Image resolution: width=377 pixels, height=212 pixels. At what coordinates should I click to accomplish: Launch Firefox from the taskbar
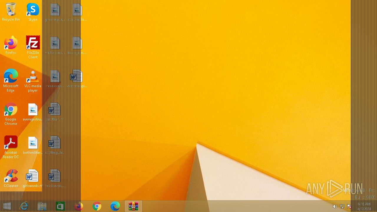click(x=79, y=206)
